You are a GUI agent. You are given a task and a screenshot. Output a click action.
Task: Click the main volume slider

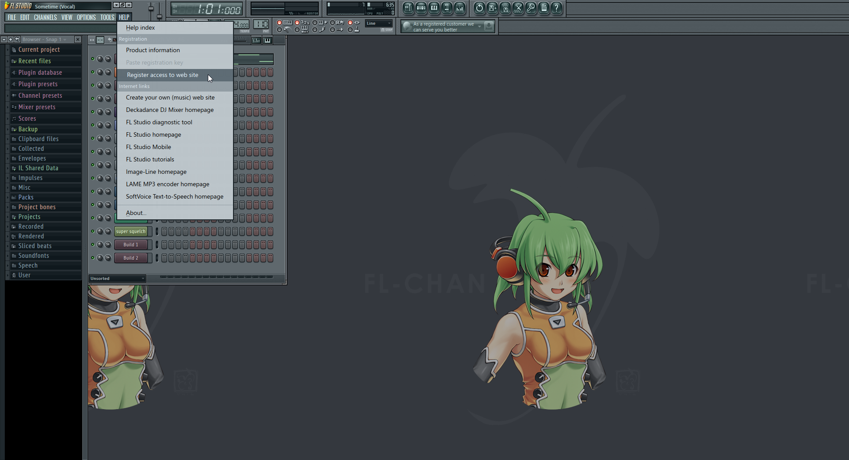151,8
